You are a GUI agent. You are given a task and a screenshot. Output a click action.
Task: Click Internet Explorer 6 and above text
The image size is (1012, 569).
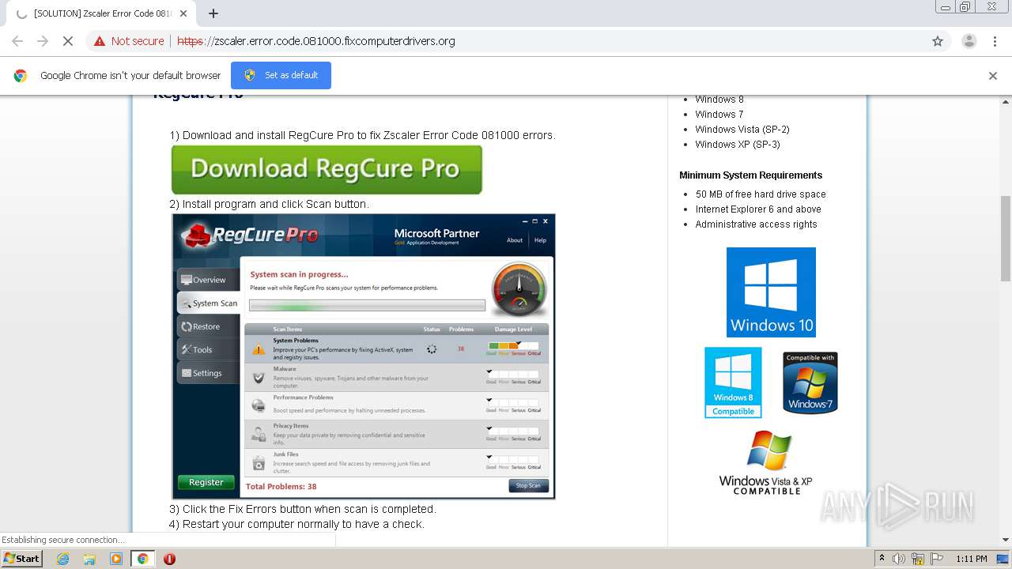[758, 209]
